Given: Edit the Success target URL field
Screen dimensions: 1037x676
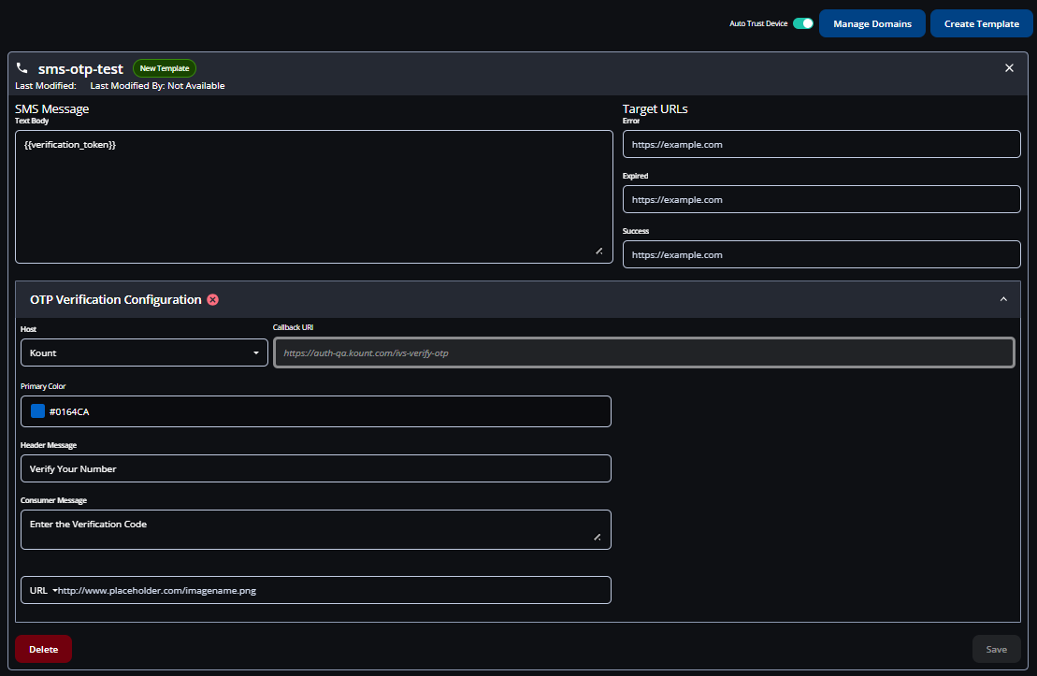Looking at the screenshot, I should point(821,254).
